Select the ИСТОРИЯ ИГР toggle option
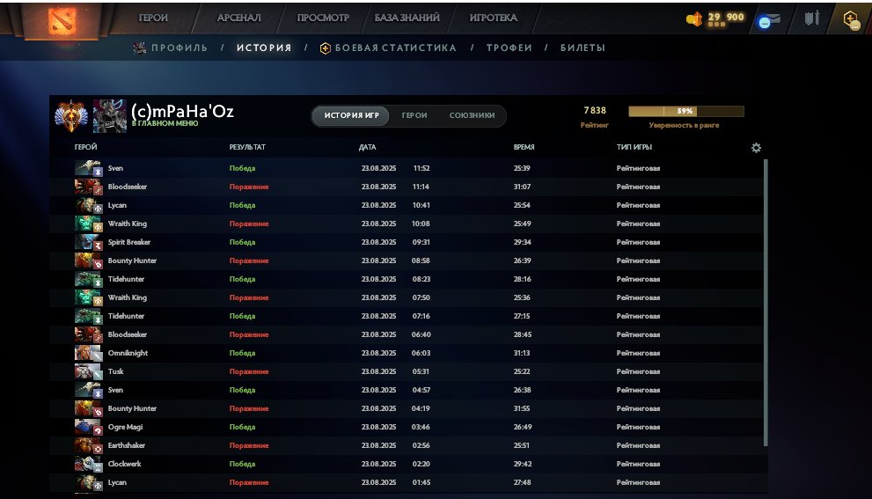Viewport: 872px width, 499px height. (351, 115)
